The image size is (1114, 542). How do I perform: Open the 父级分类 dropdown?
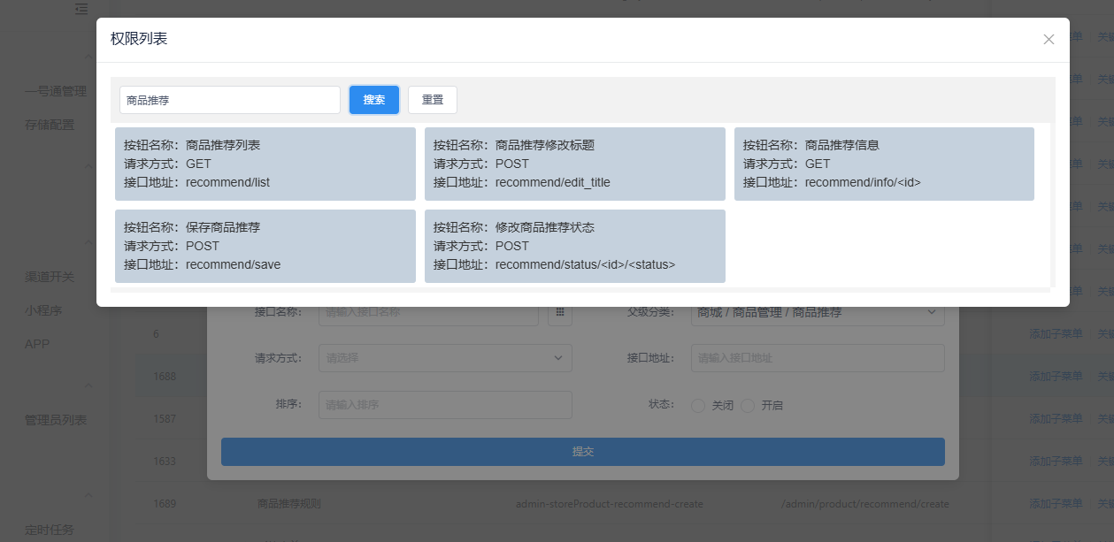click(x=817, y=312)
